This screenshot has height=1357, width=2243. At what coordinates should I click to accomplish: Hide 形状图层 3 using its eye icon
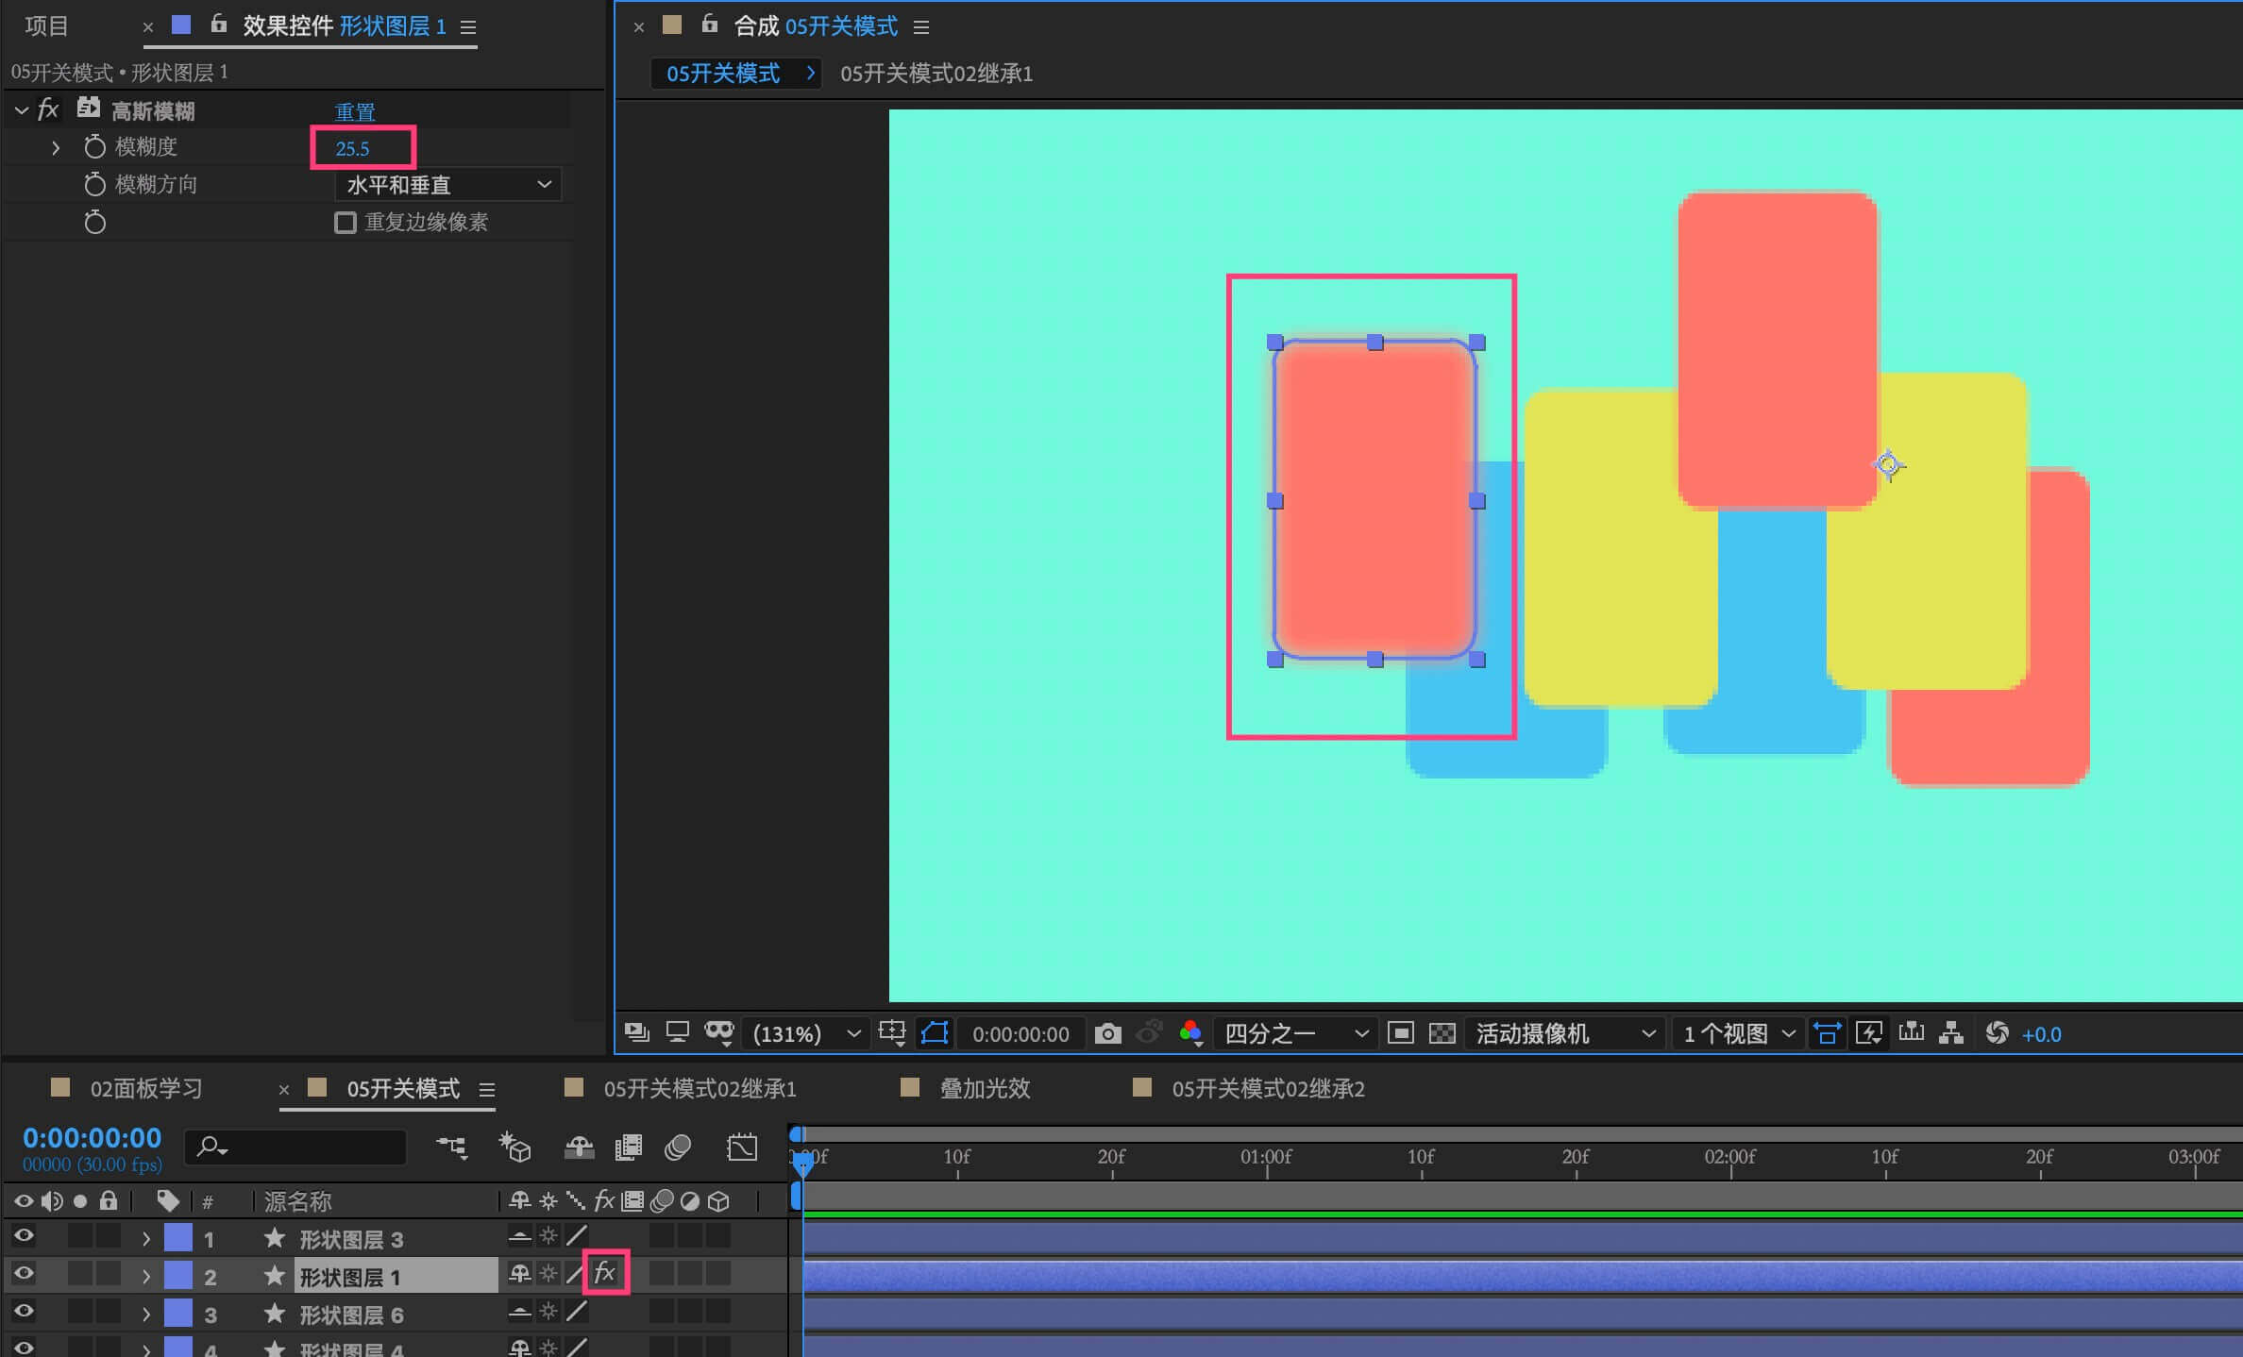tap(24, 1235)
